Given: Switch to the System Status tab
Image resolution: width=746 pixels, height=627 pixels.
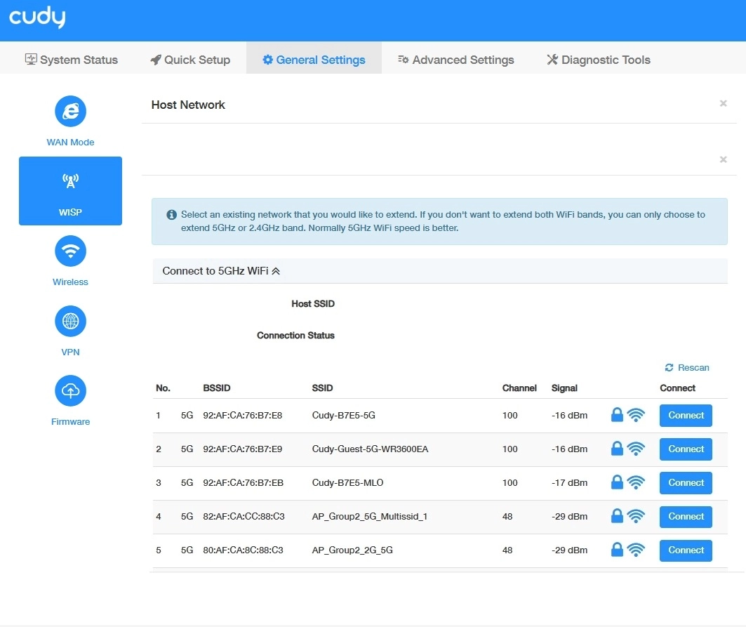Looking at the screenshot, I should pos(72,60).
